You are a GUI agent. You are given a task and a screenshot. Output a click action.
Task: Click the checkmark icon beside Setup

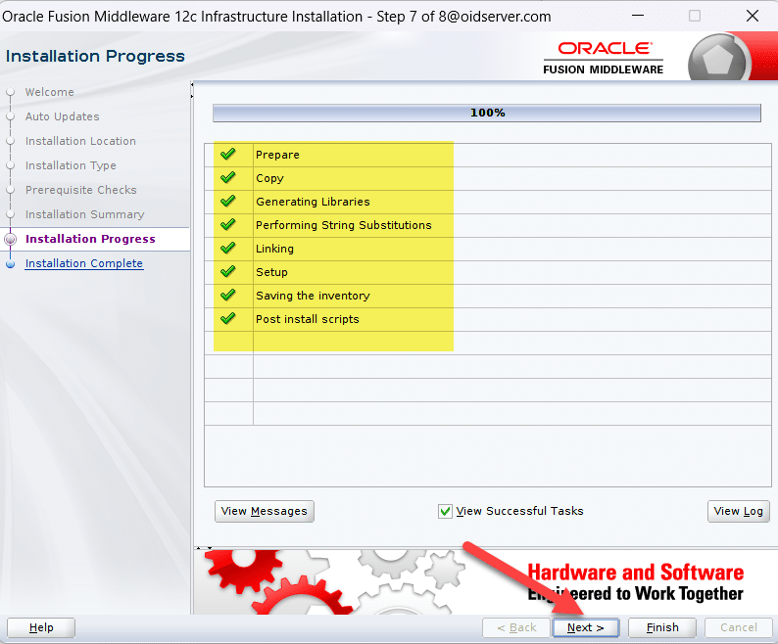pyautogui.click(x=228, y=272)
